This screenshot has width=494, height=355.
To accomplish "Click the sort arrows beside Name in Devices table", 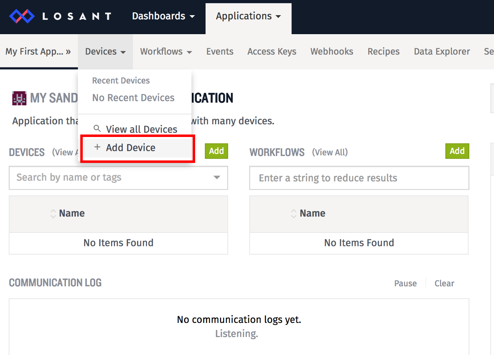I will click(52, 213).
